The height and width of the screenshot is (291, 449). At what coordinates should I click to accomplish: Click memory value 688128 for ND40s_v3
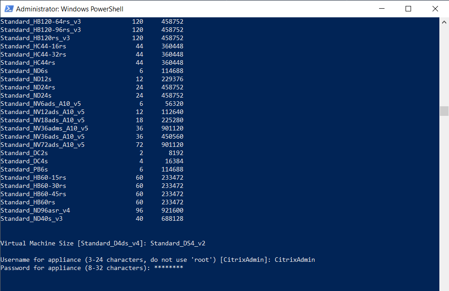pos(172,219)
